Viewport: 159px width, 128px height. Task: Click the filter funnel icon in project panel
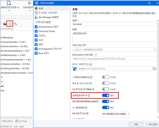pyautogui.click(x=15, y=24)
